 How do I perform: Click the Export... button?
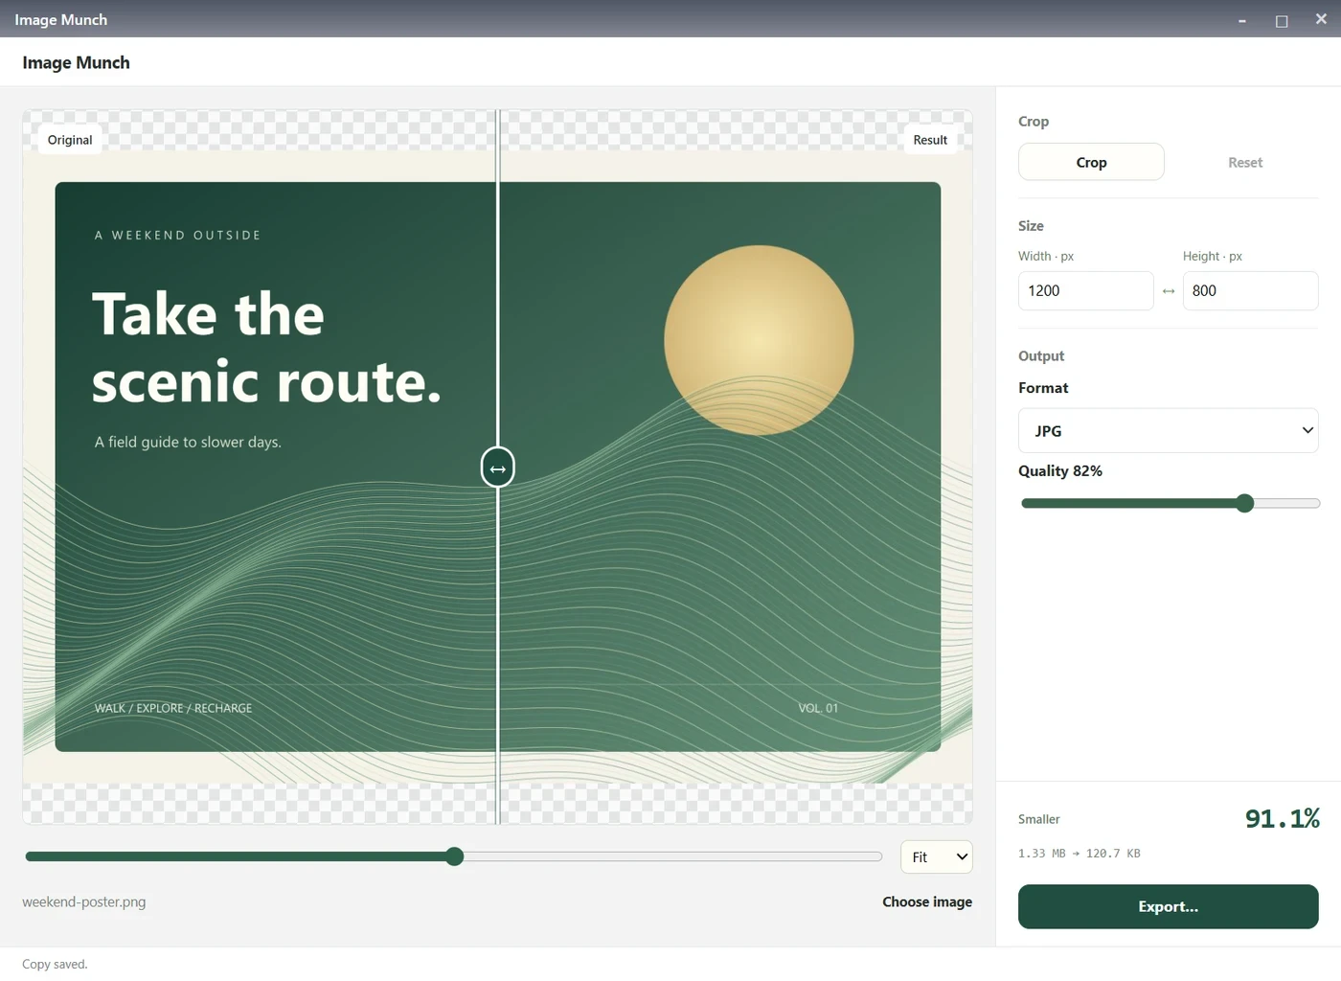point(1169,906)
